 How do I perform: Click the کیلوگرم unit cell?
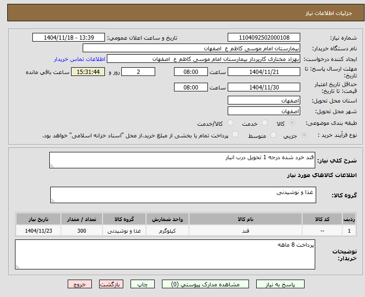click(167, 231)
